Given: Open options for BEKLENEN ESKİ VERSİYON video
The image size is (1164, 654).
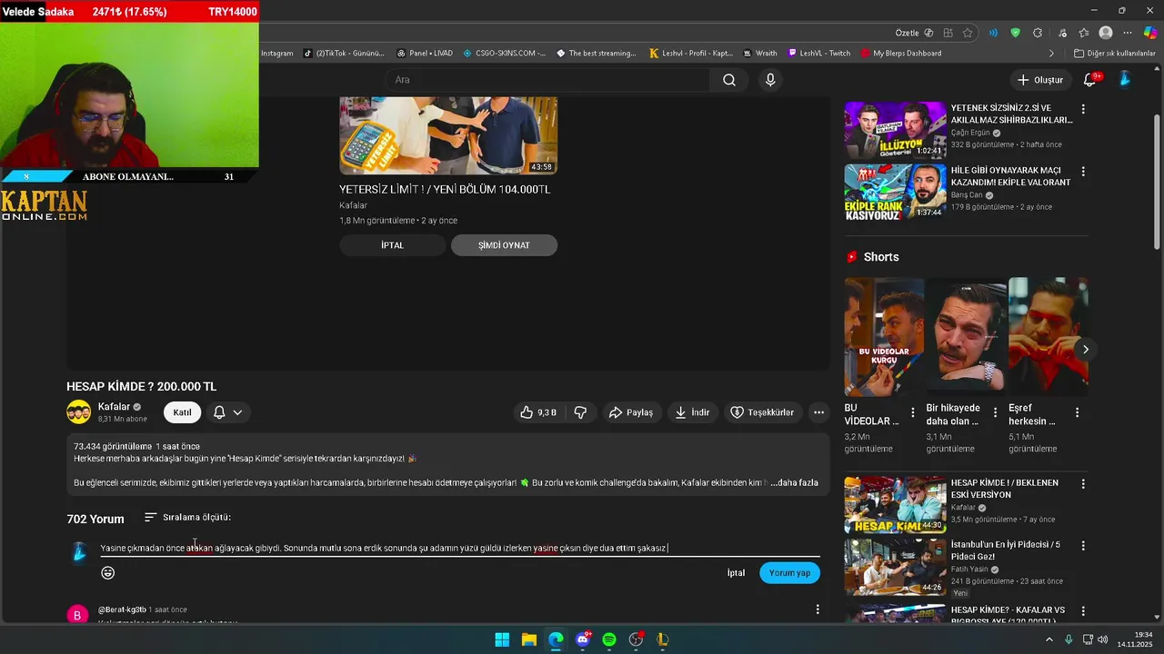Looking at the screenshot, I should (1082, 484).
